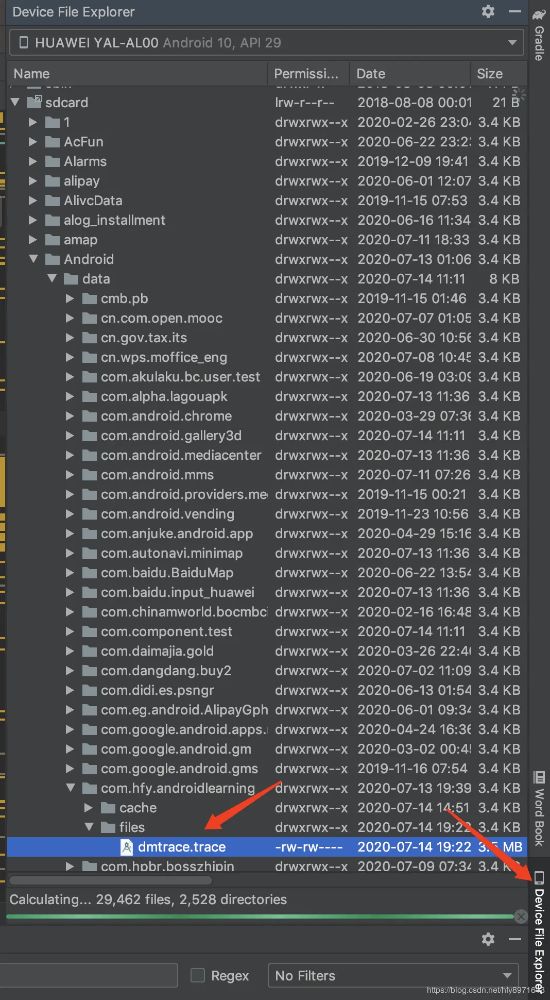Sort by the Name column header
The height and width of the screenshot is (1000, 550).
click(x=137, y=74)
